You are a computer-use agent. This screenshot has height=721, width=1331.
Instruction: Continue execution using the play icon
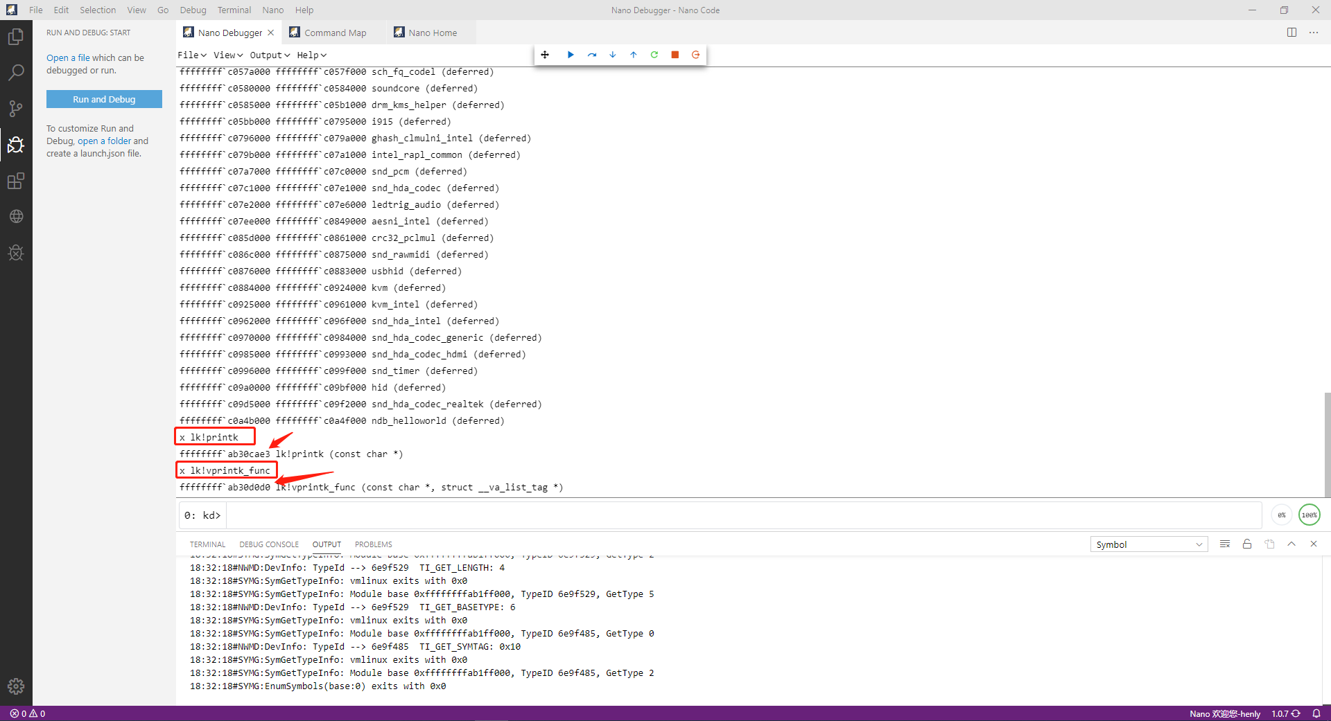click(x=570, y=55)
